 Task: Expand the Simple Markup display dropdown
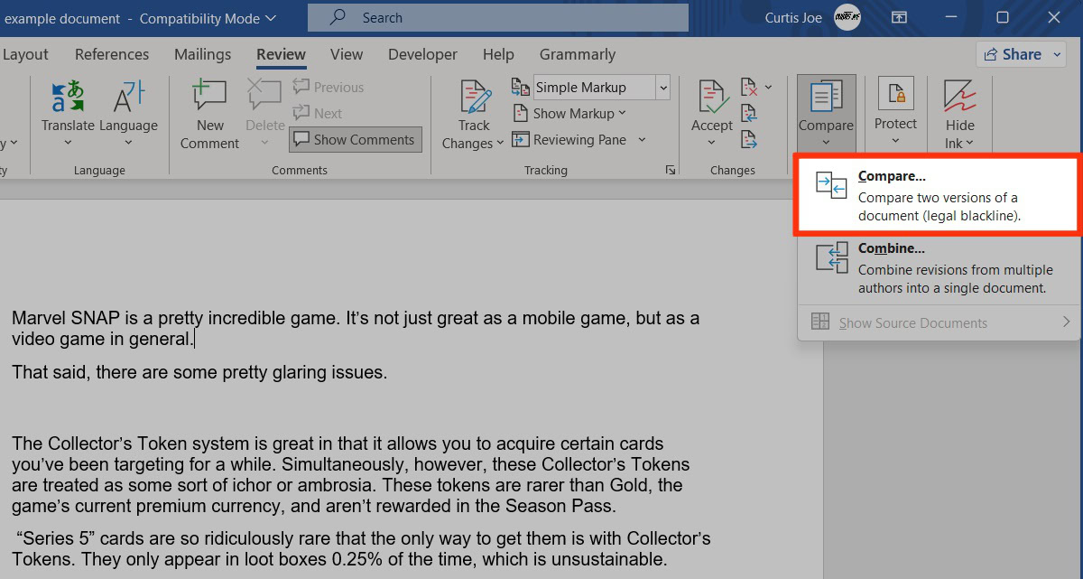pyautogui.click(x=663, y=88)
